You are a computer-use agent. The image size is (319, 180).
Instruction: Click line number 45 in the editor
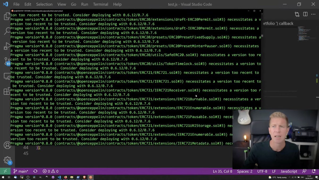(x=26, y=153)
